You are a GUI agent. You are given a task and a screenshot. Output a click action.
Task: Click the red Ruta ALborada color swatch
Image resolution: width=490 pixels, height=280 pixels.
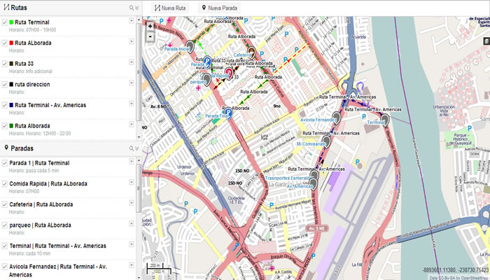pyautogui.click(x=11, y=43)
